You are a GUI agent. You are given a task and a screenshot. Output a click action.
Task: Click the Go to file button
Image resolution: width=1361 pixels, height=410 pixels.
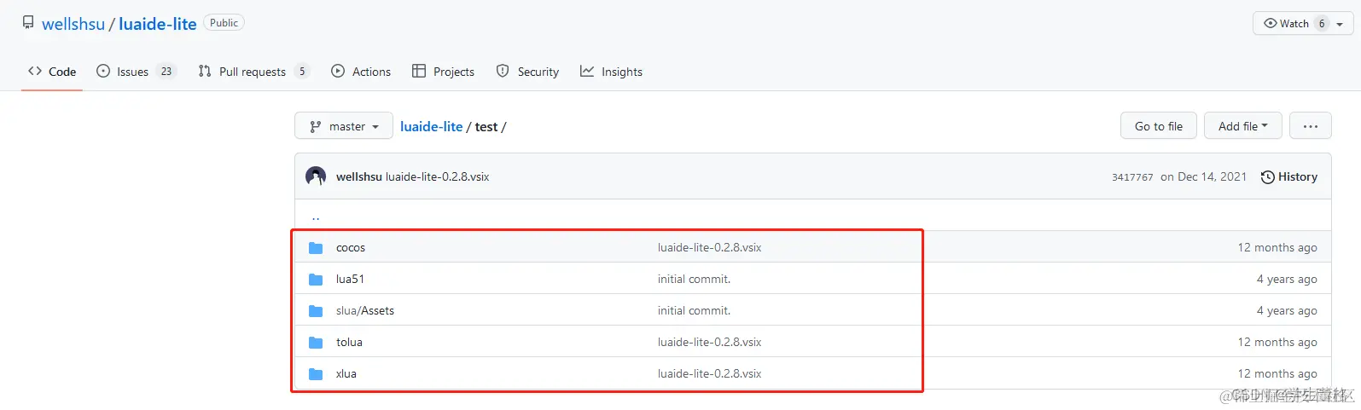1159,126
